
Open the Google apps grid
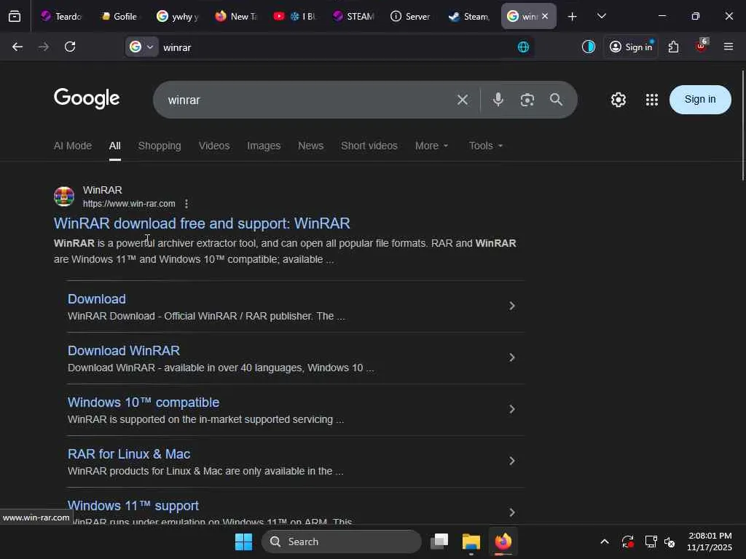pyautogui.click(x=652, y=100)
